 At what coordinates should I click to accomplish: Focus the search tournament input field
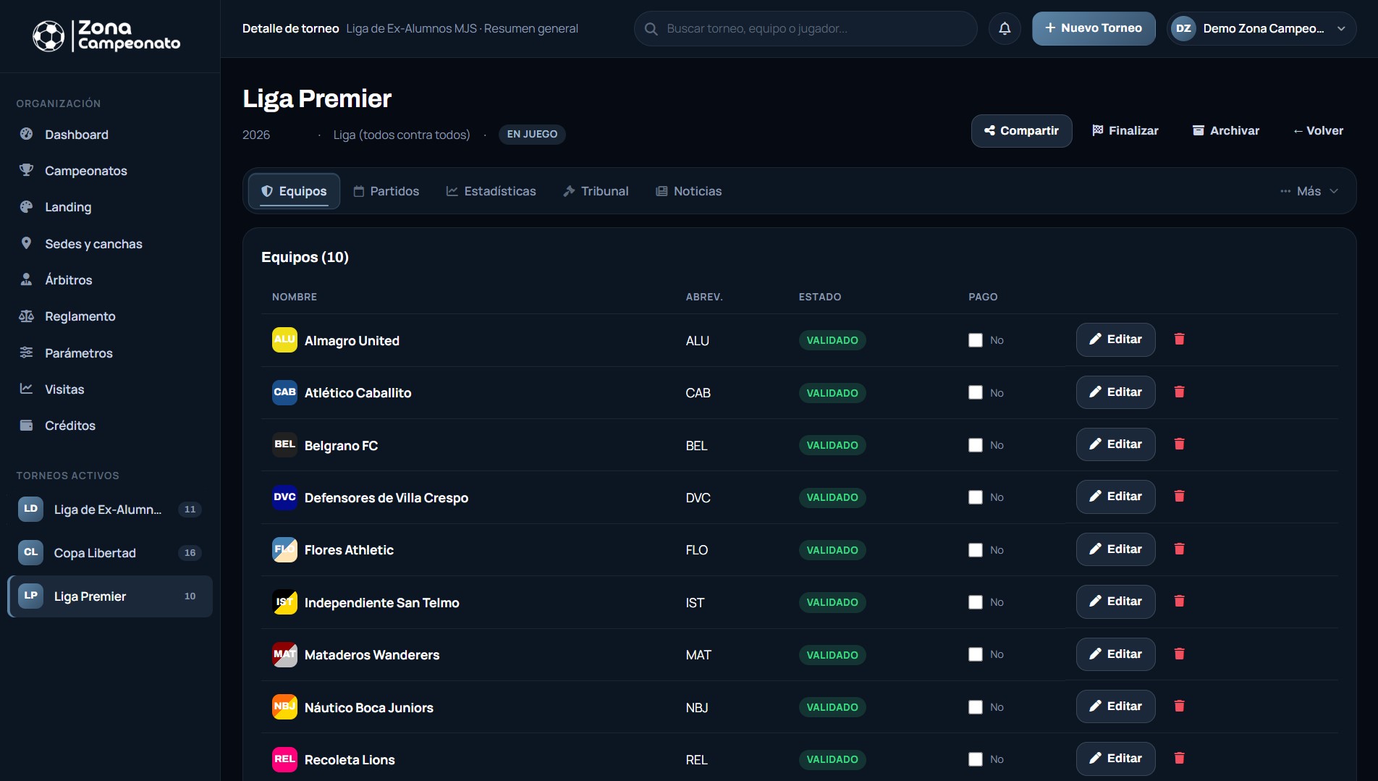[x=806, y=29]
